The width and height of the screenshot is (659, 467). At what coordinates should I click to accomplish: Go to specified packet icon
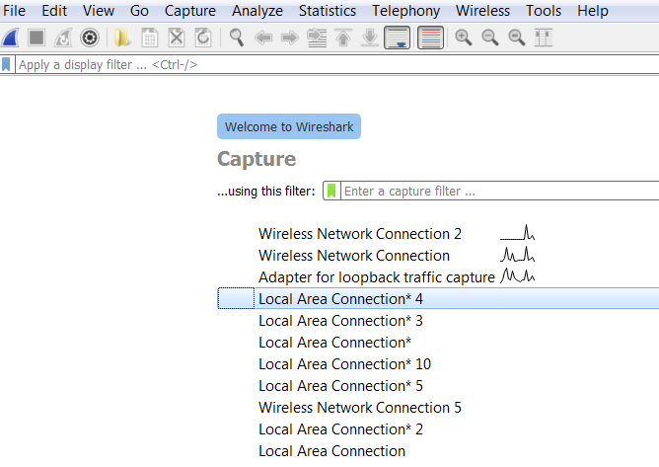click(317, 38)
